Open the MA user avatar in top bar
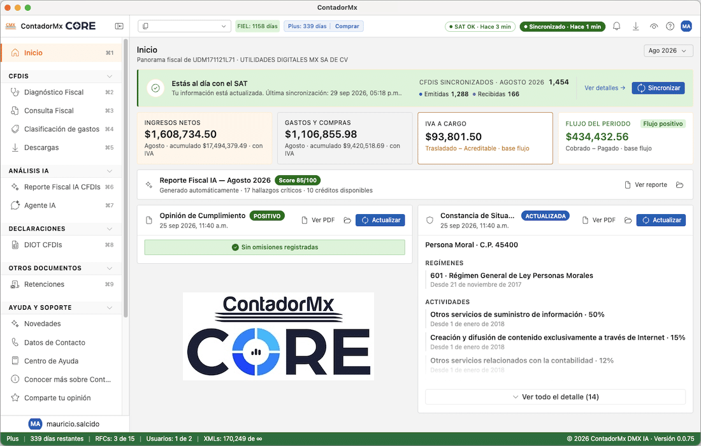This screenshot has width=701, height=446. (x=686, y=26)
